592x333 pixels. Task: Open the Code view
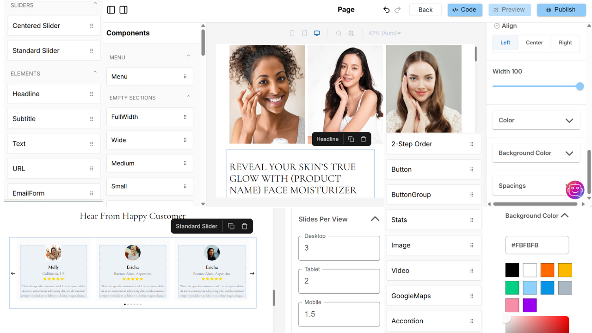click(465, 9)
